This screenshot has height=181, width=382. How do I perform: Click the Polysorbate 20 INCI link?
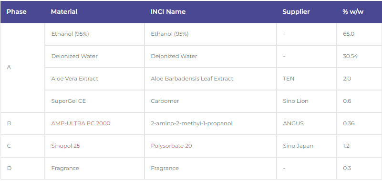[171, 146]
